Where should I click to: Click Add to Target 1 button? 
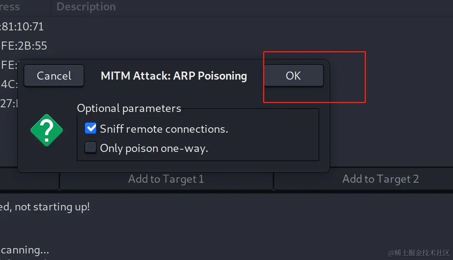coord(166,179)
